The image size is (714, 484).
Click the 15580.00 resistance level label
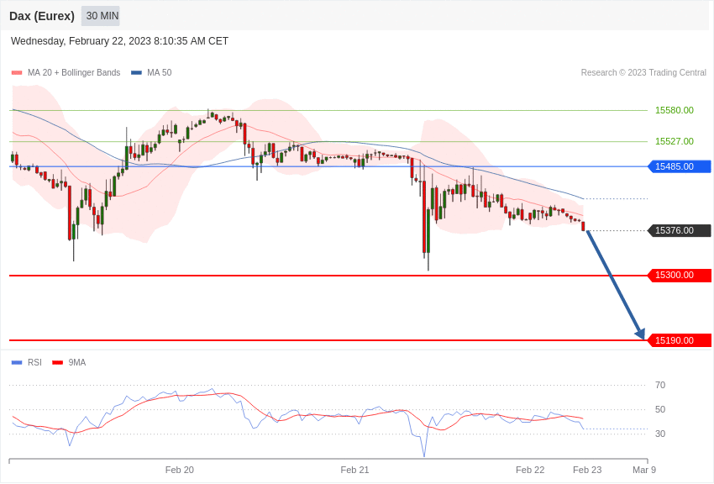pos(674,110)
